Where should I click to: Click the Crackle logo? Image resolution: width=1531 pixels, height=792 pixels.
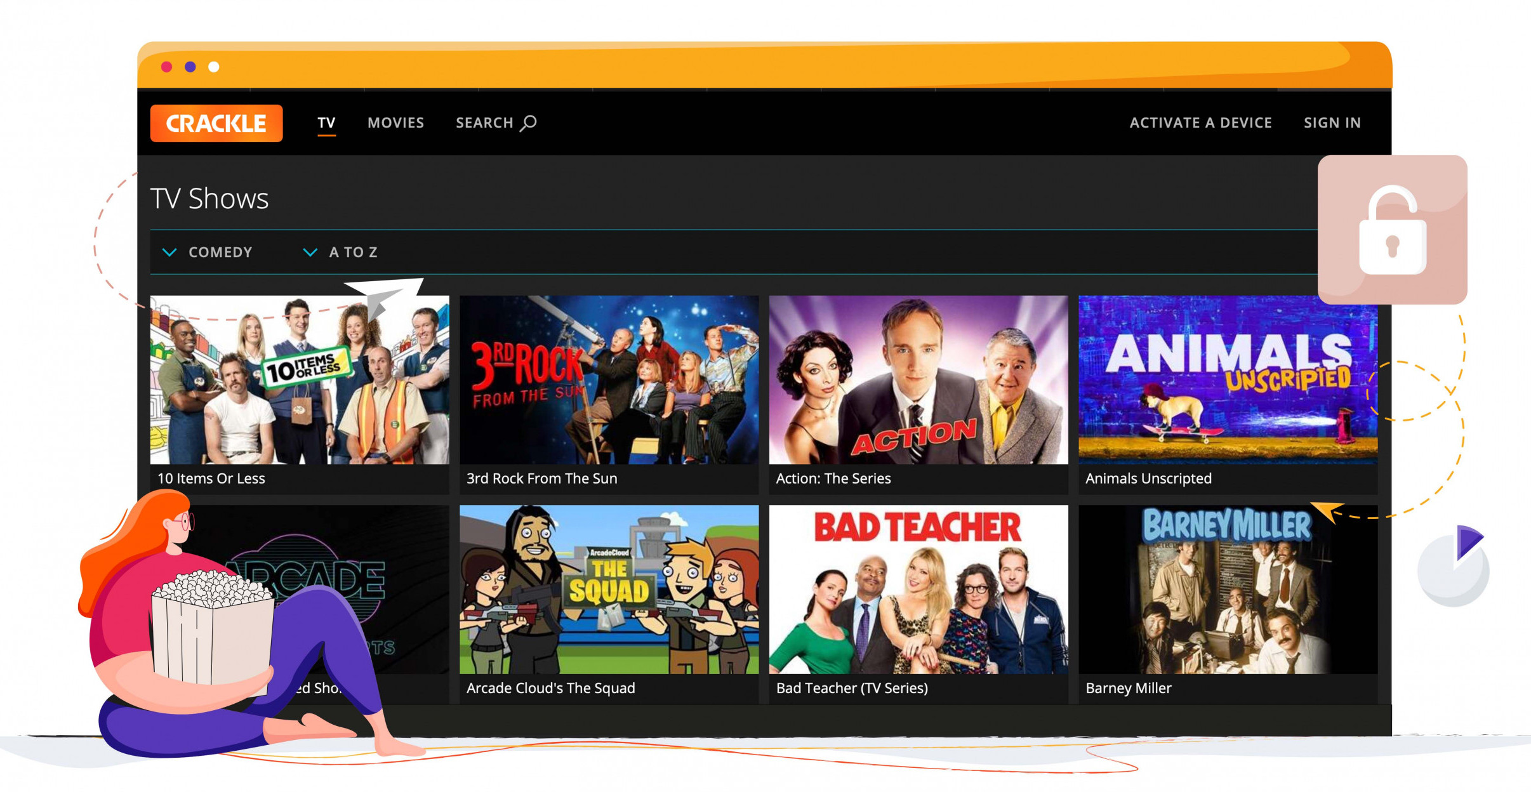pyautogui.click(x=216, y=123)
